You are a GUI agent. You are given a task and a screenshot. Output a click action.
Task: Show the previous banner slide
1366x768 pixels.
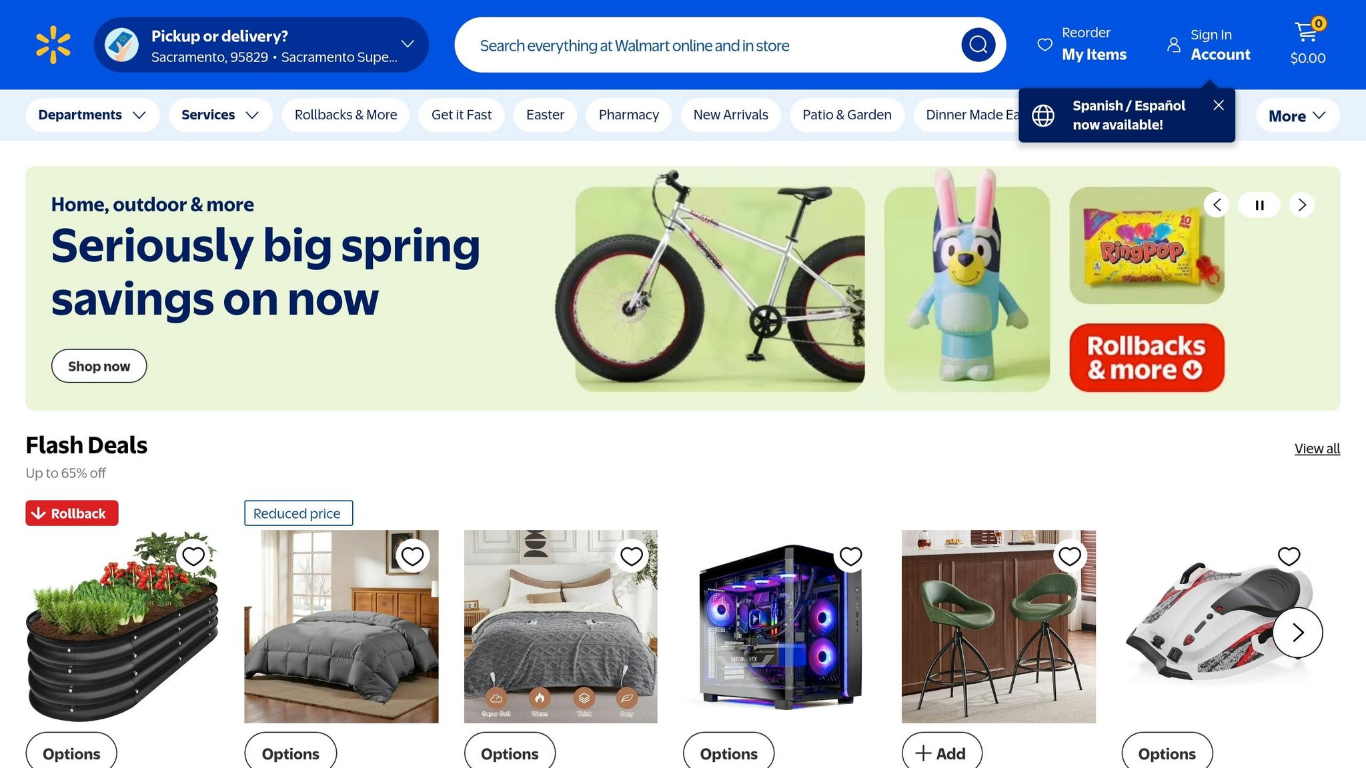(1217, 205)
